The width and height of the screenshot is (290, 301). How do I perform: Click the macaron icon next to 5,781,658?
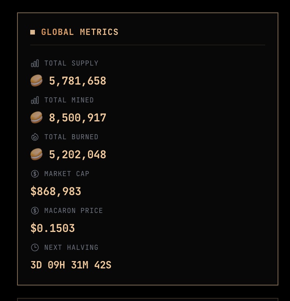click(36, 81)
